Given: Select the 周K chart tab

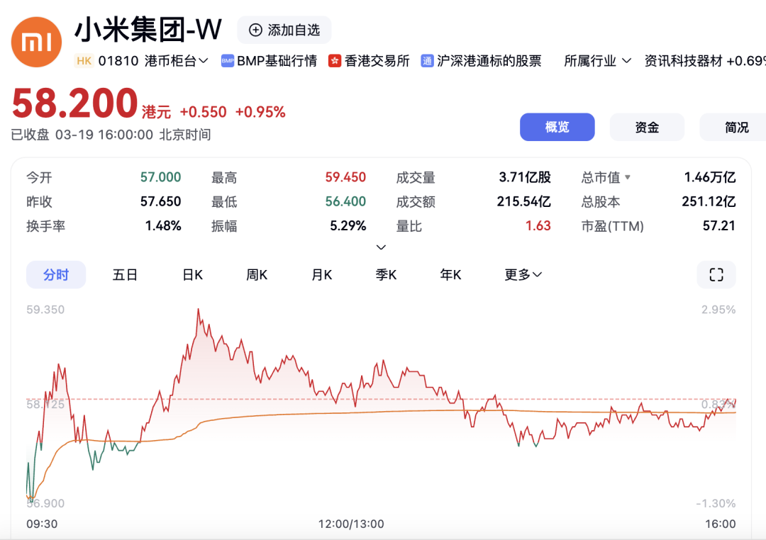Looking at the screenshot, I should (x=257, y=275).
